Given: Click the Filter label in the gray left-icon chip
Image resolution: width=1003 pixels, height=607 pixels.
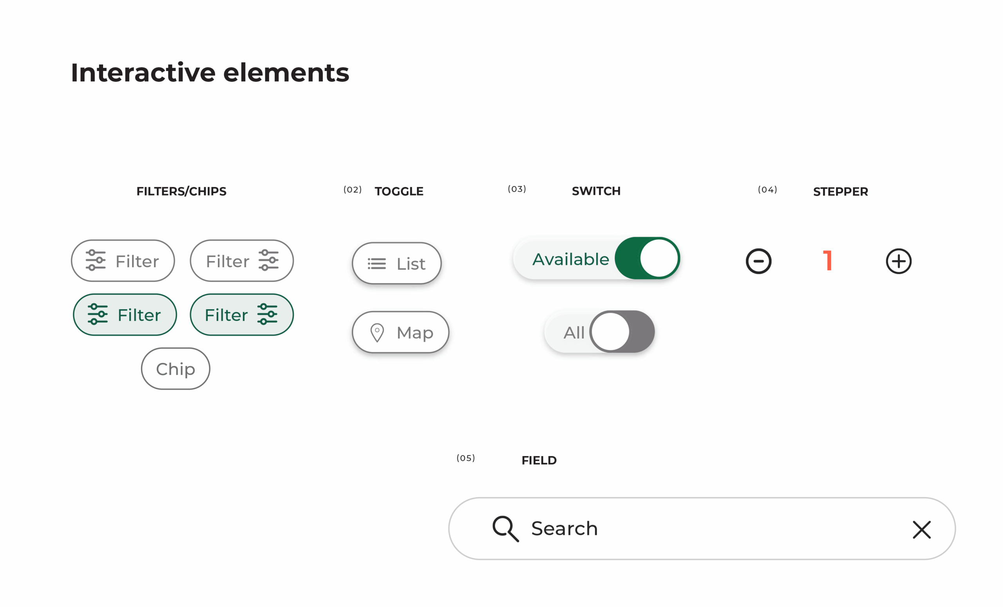Looking at the screenshot, I should 137,261.
